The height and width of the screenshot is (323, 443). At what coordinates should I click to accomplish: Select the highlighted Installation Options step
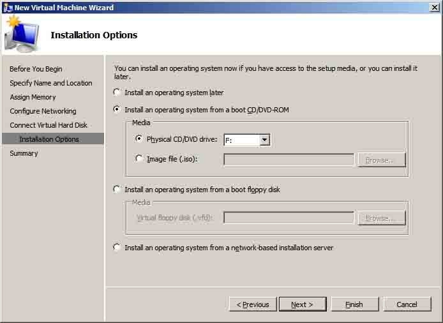pyautogui.click(x=53, y=139)
